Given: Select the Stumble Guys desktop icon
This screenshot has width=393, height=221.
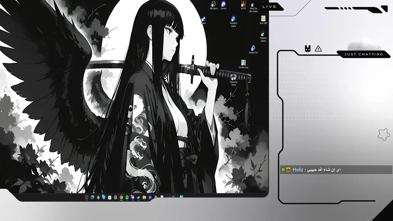Looking at the screenshot, I should coord(243,64).
